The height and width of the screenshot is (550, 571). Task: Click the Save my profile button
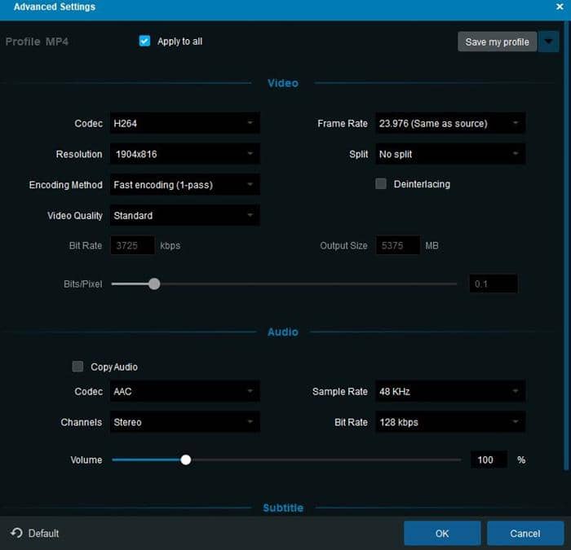tap(497, 42)
